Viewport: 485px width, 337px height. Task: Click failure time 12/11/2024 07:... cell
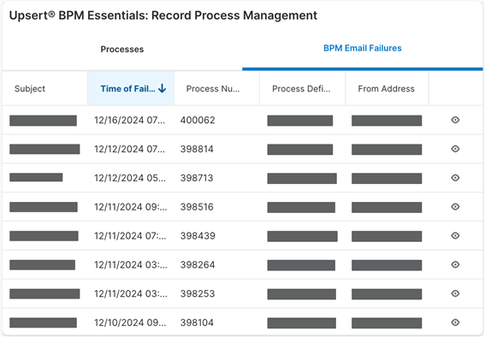pyautogui.click(x=130, y=235)
